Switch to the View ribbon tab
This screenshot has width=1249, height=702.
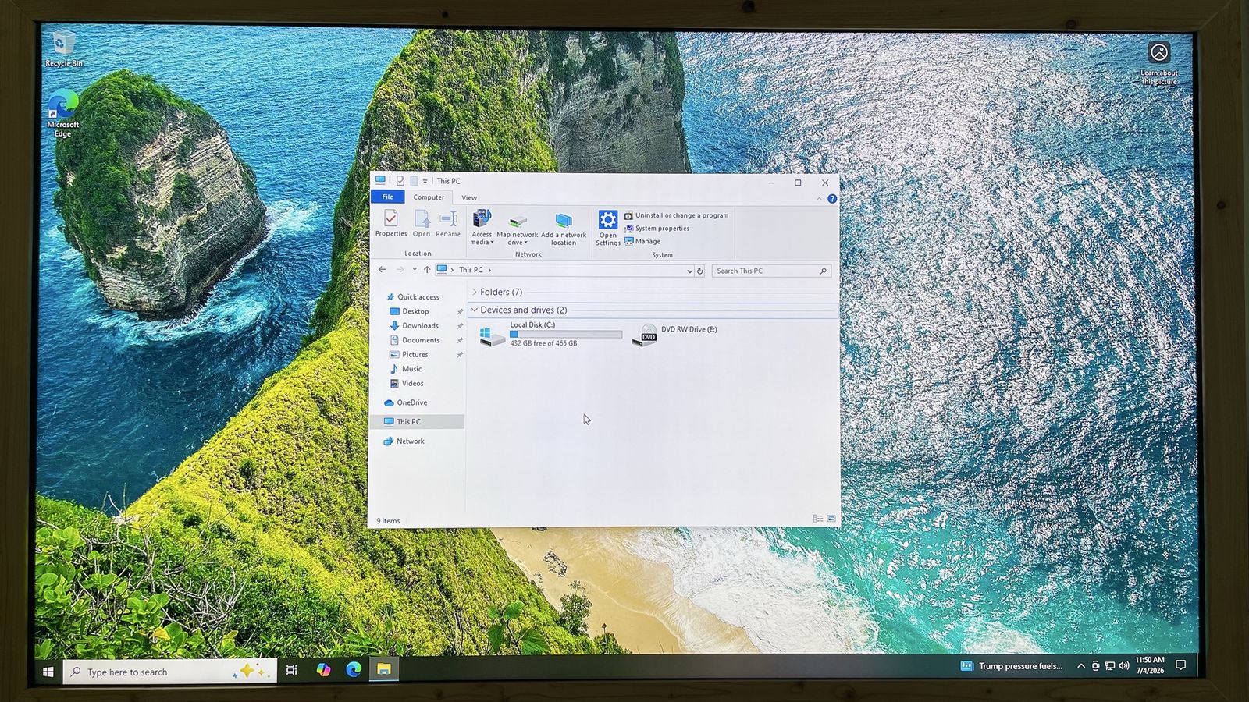(x=468, y=197)
